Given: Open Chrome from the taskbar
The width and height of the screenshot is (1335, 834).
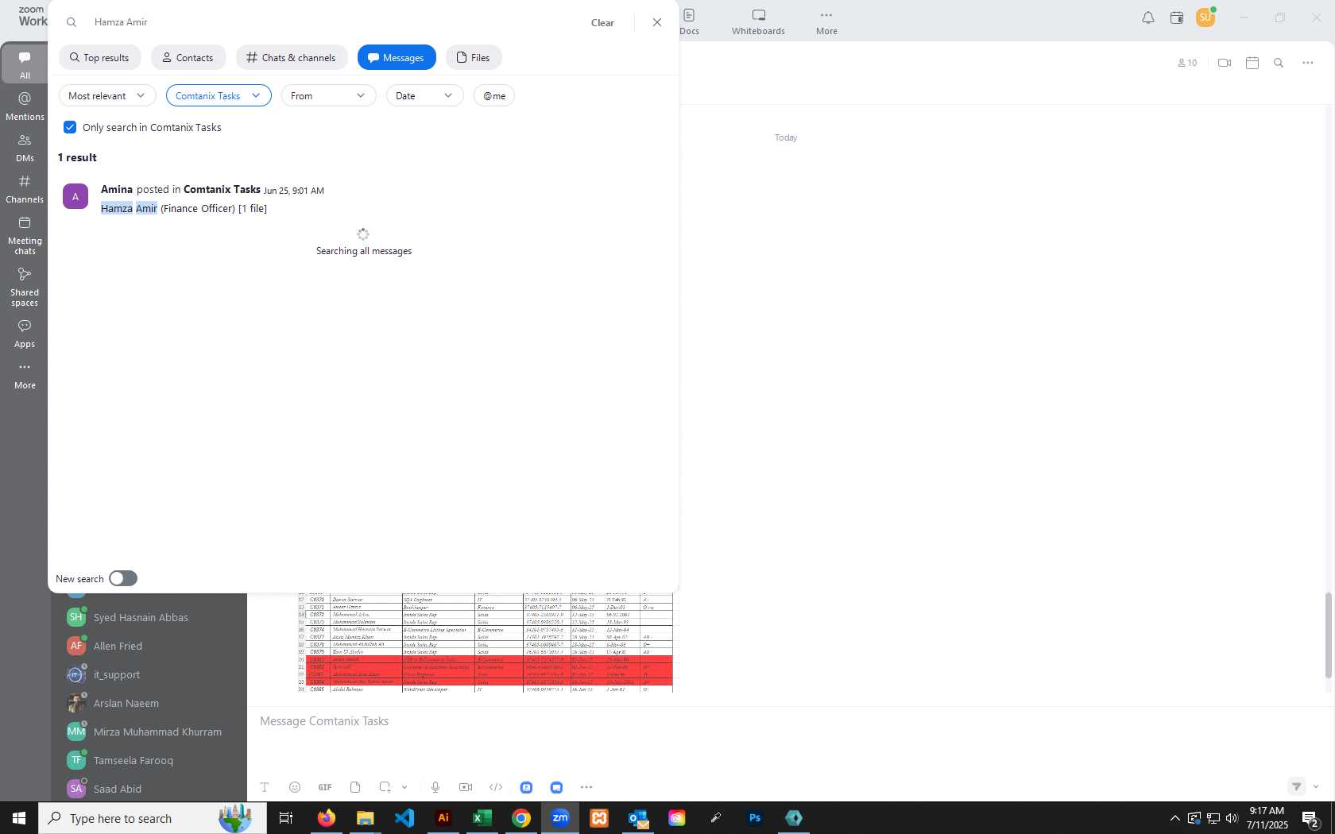Looking at the screenshot, I should coord(521,817).
